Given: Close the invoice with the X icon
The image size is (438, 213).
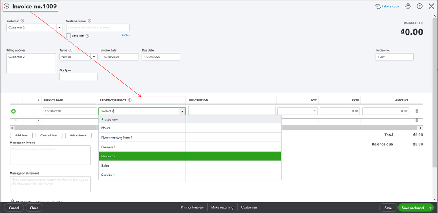Looking at the screenshot, I should click(x=431, y=6).
